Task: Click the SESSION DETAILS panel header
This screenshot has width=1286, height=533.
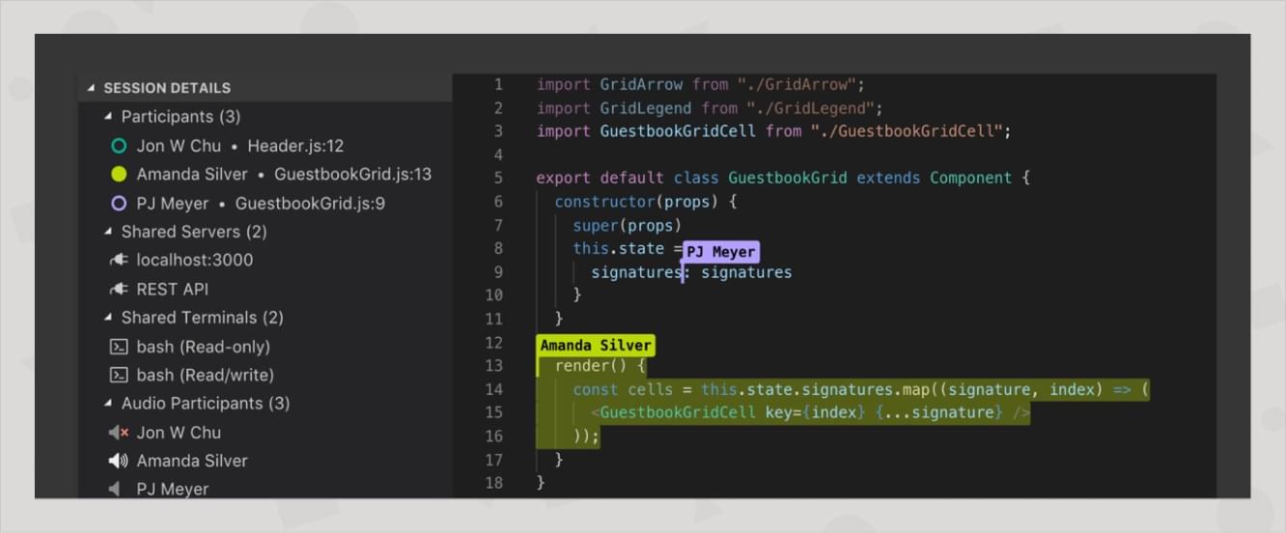Action: tap(265, 88)
